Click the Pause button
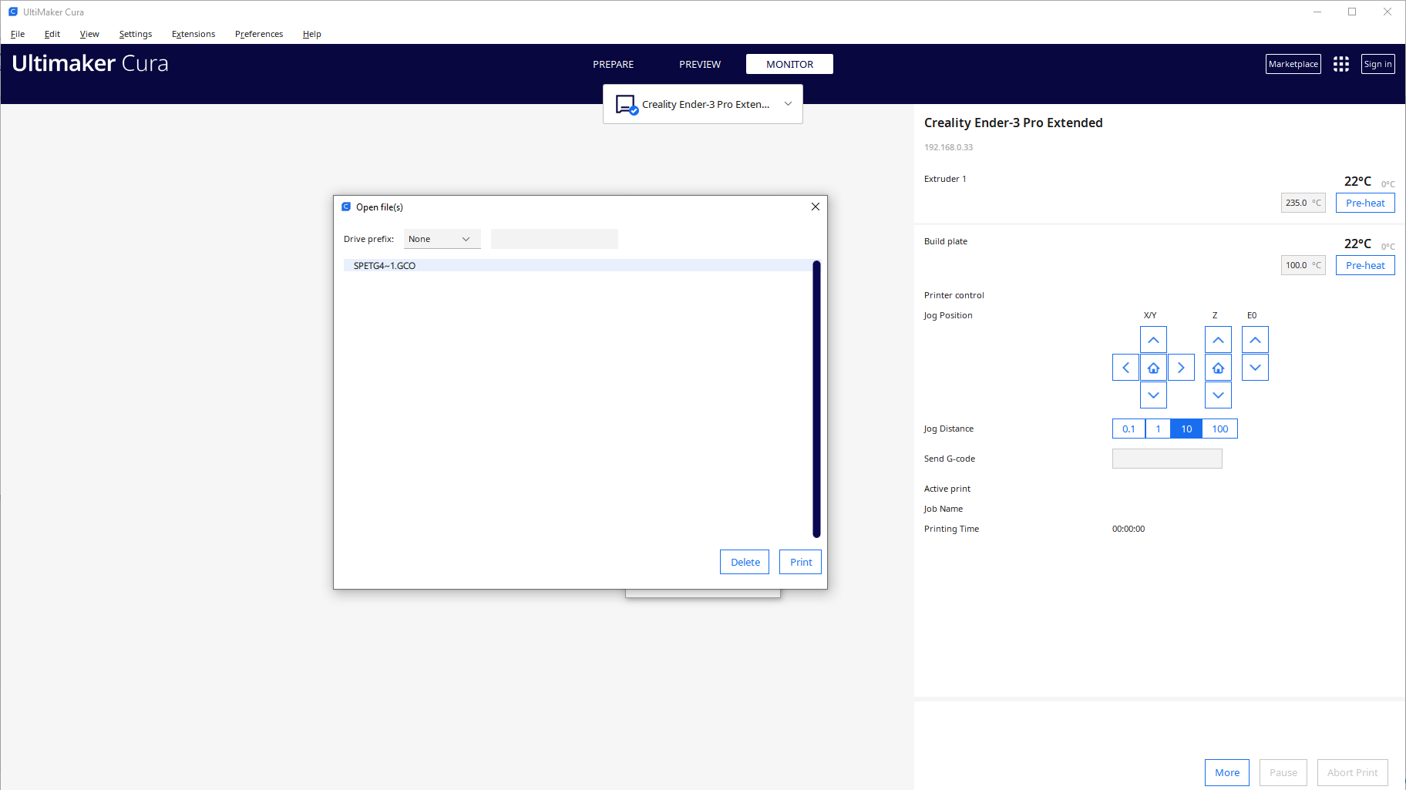The height and width of the screenshot is (790, 1406). (x=1283, y=772)
